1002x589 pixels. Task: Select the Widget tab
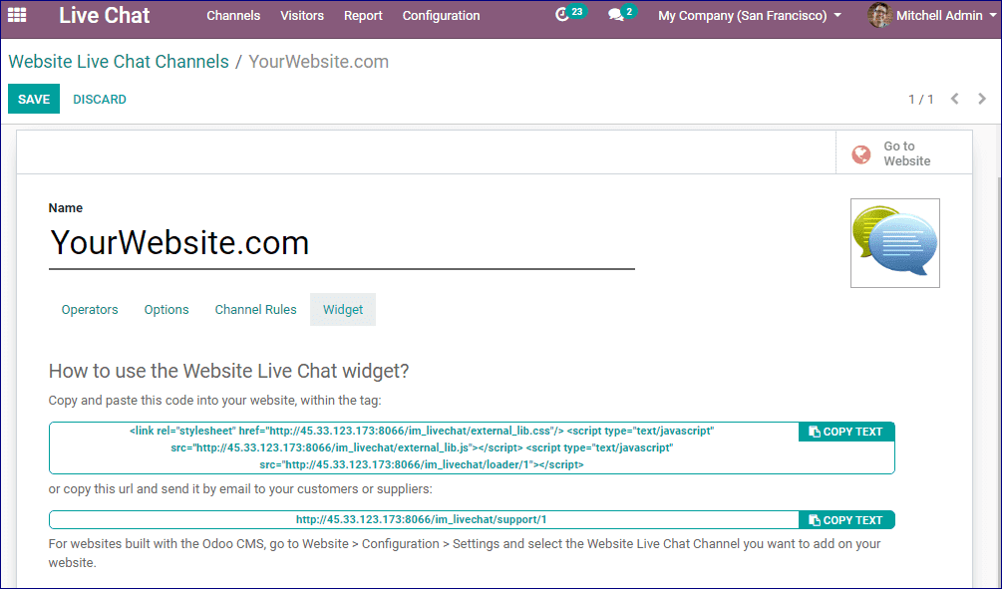pos(343,310)
